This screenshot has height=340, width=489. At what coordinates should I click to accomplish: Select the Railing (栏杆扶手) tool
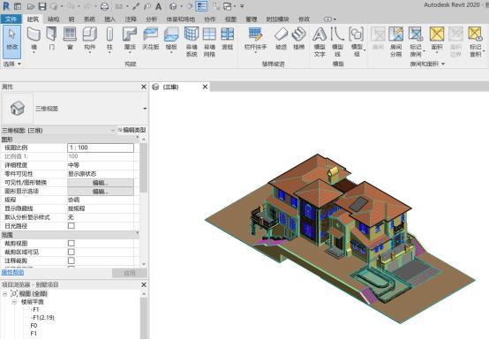[x=255, y=39]
